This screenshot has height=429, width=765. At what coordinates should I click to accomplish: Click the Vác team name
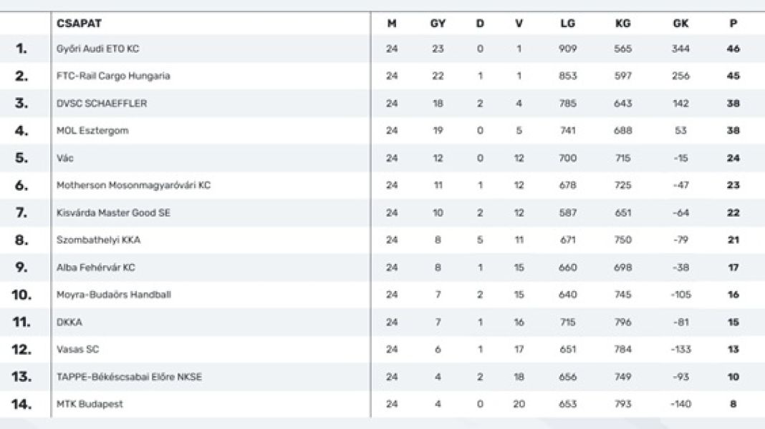pyautogui.click(x=65, y=158)
